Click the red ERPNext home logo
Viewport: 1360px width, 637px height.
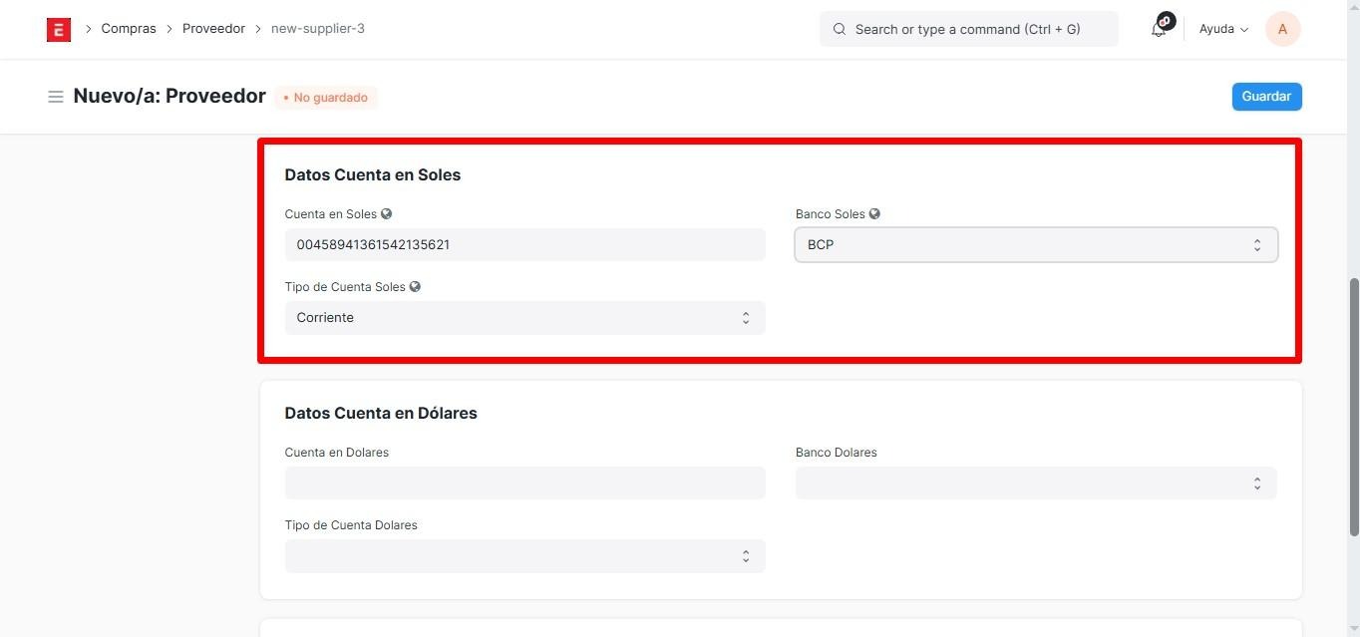tap(59, 30)
